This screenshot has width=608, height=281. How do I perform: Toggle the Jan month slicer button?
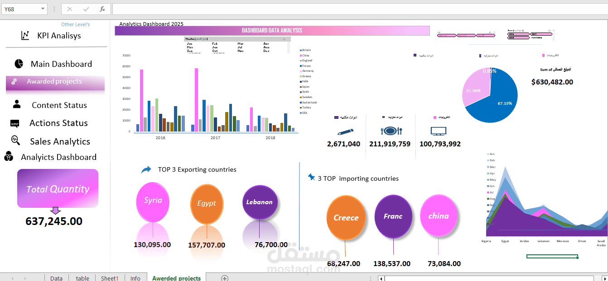pyautogui.click(x=190, y=44)
